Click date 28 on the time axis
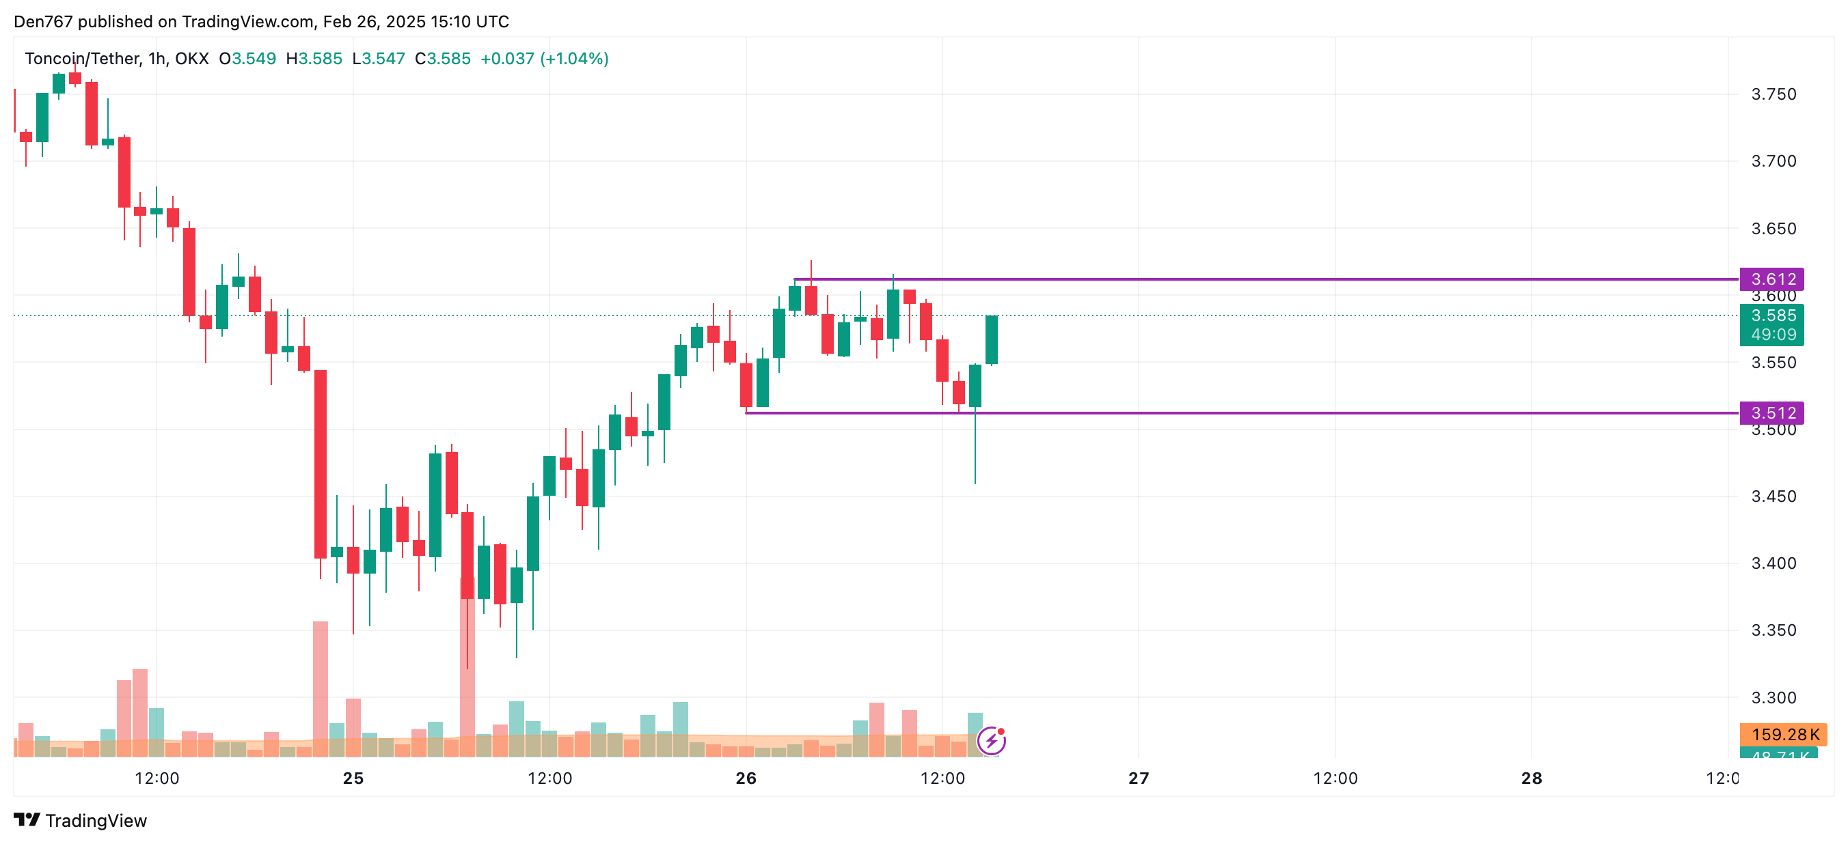The width and height of the screenshot is (1848, 844). click(x=1532, y=778)
